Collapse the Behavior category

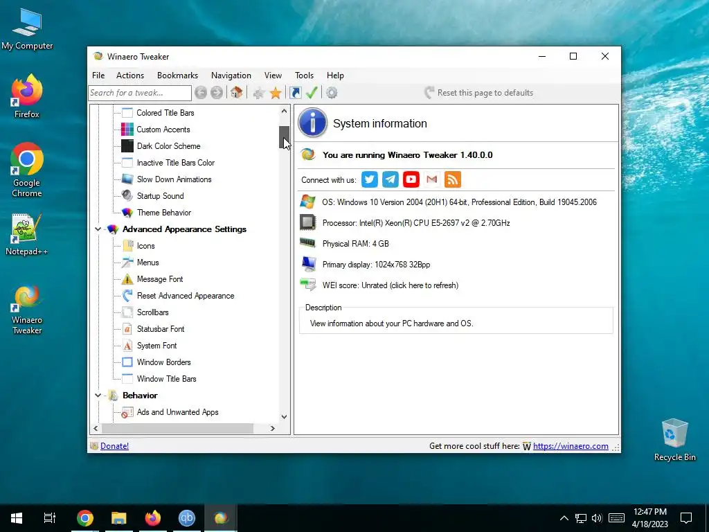click(x=98, y=396)
